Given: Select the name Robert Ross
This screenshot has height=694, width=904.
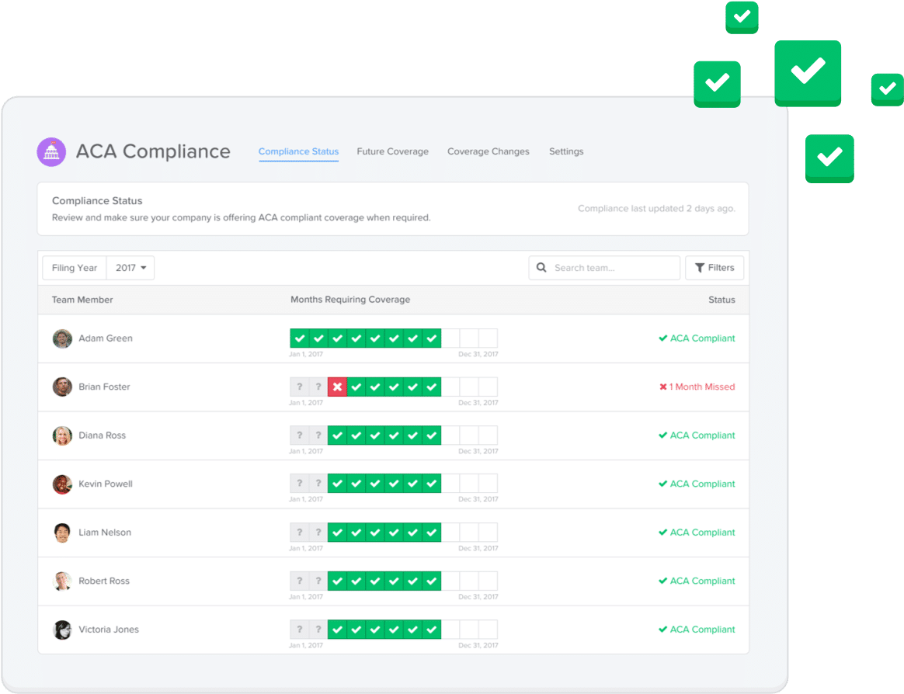Looking at the screenshot, I should [x=104, y=581].
